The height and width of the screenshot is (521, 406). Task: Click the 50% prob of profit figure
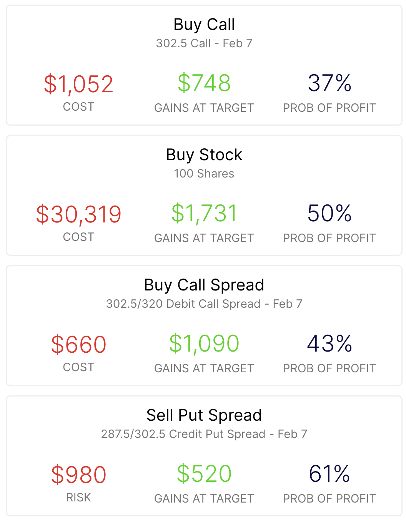click(329, 213)
